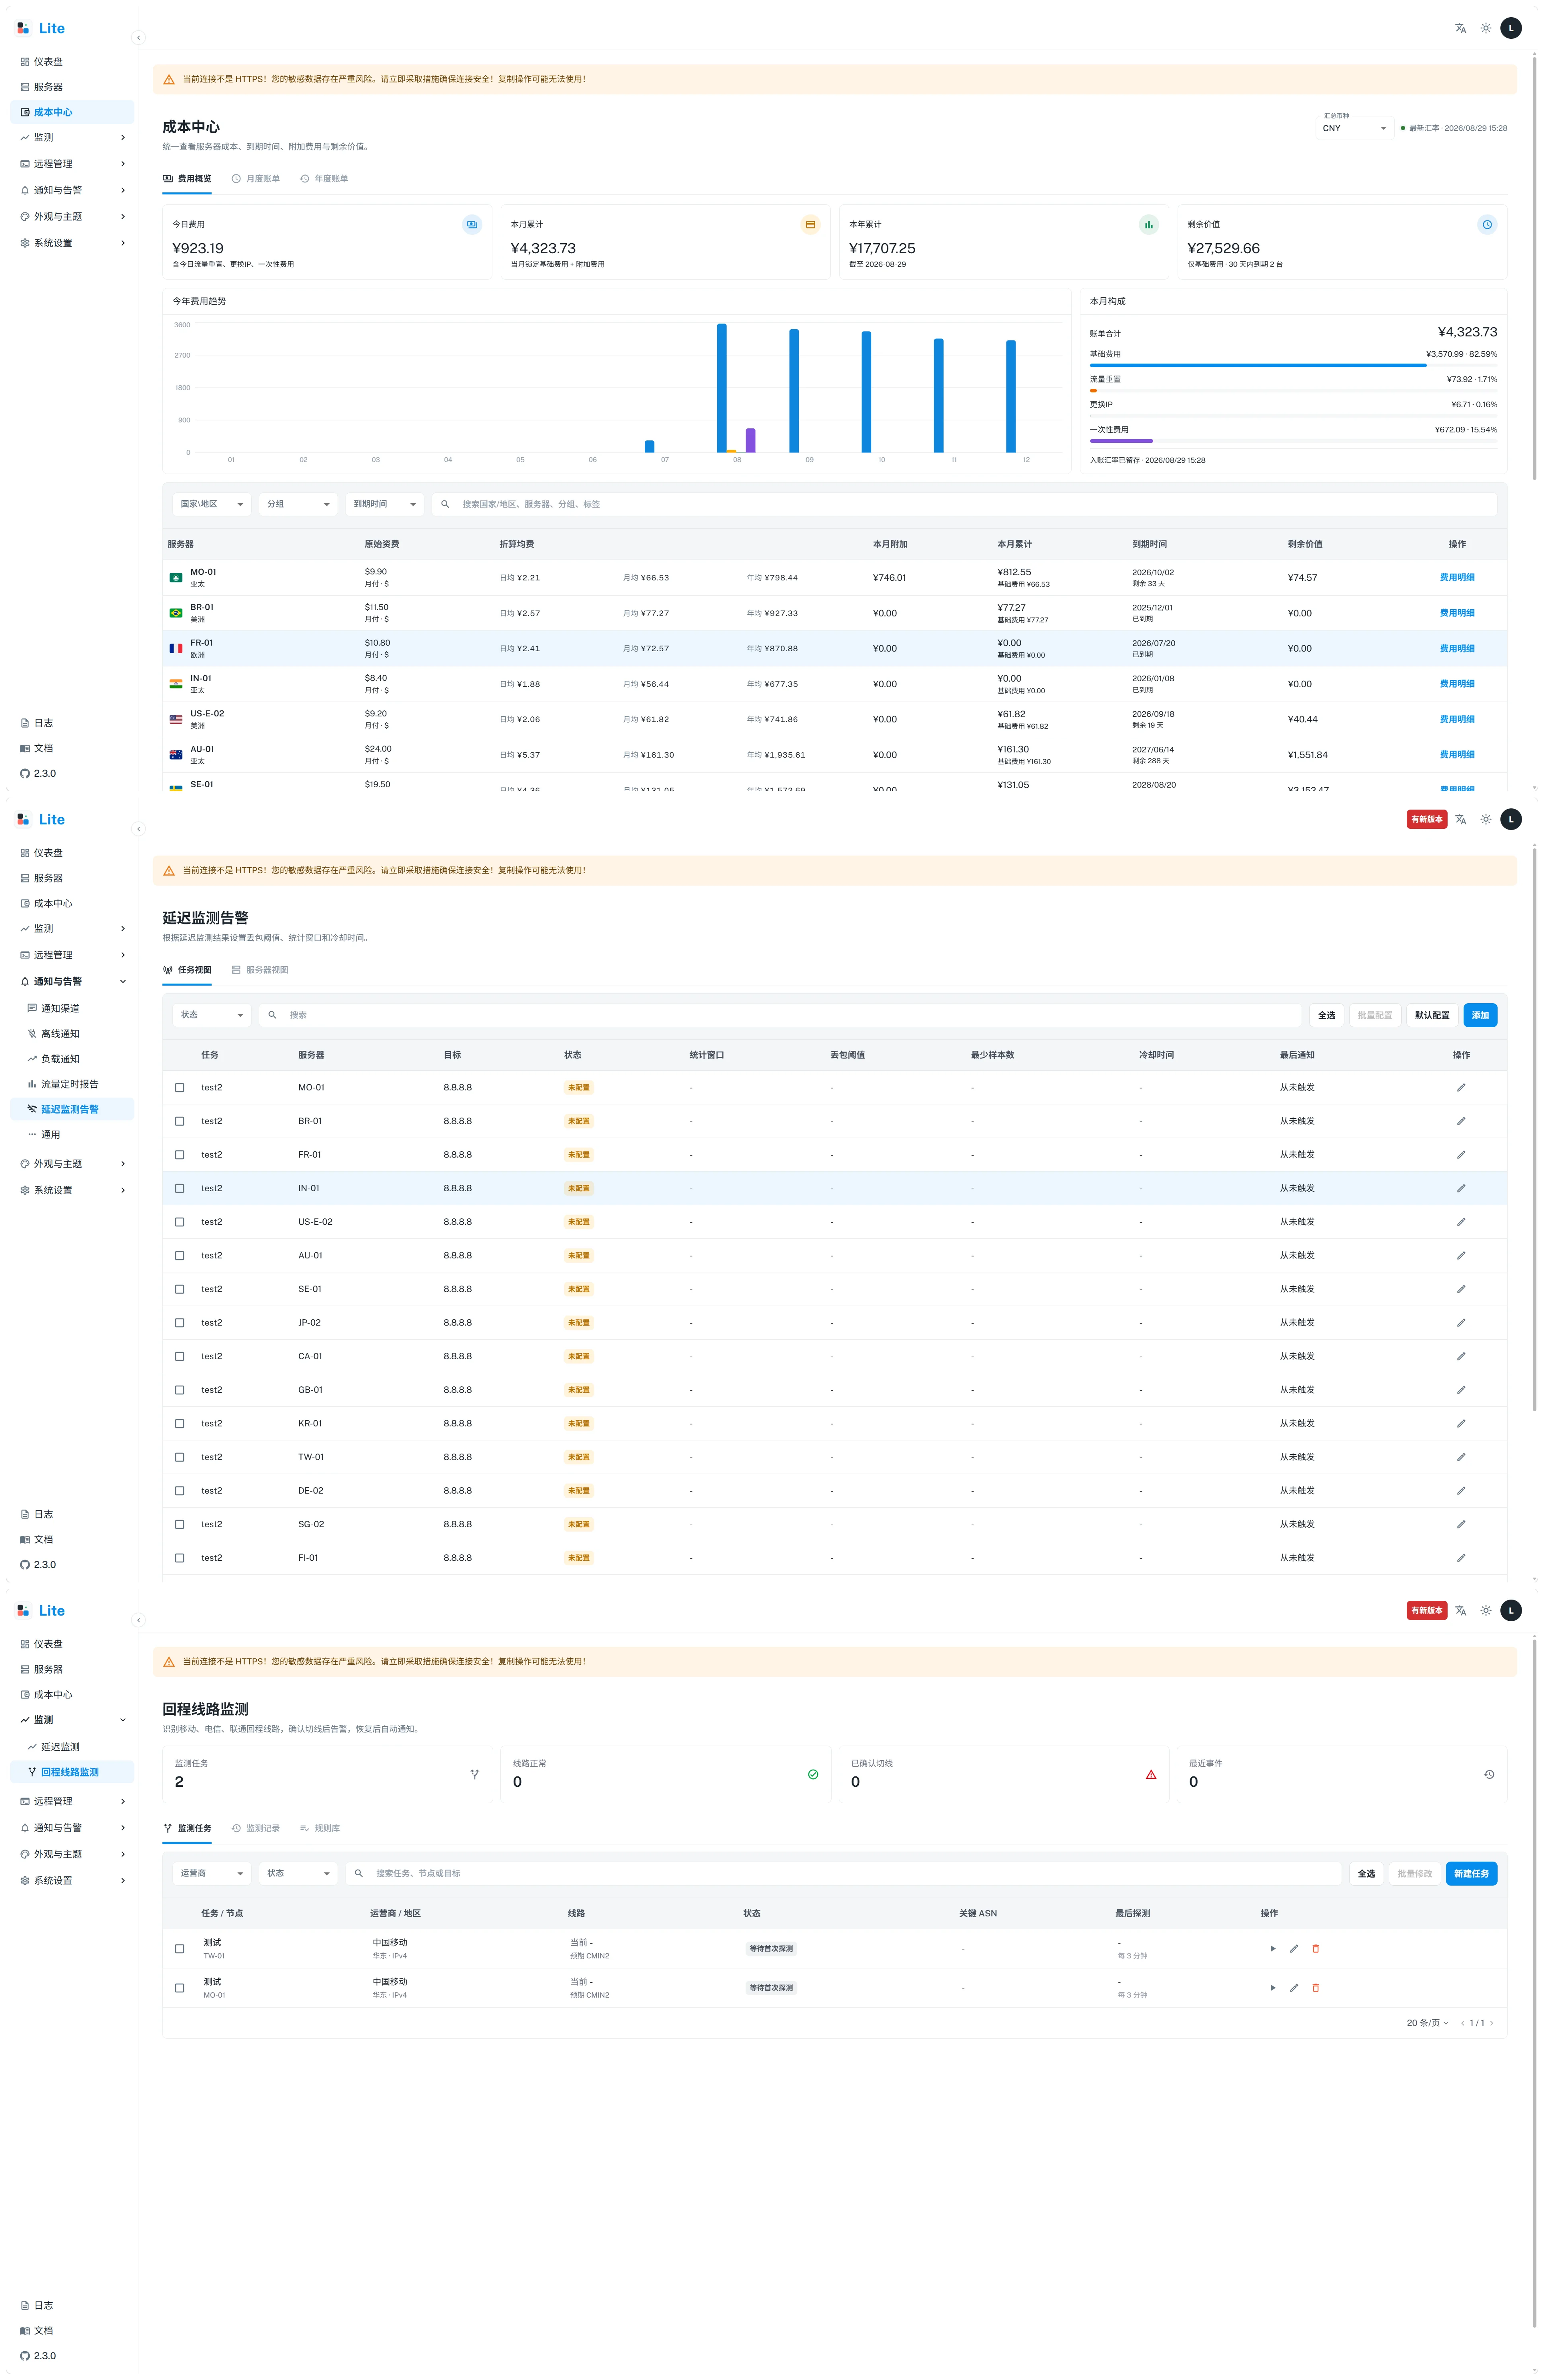Screen dimensions: 1544x2380
Task: Select the IN-01 test2 row checkbox
Action: point(180,1188)
